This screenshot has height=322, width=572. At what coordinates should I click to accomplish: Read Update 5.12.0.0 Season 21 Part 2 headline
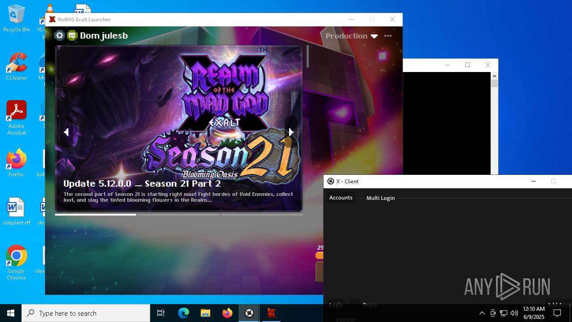point(142,183)
